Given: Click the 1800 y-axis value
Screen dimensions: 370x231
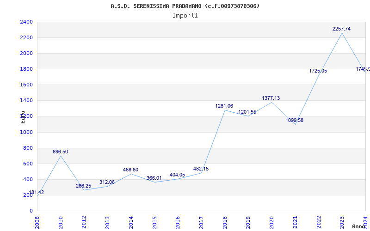Looking at the screenshot, I should point(26,69).
